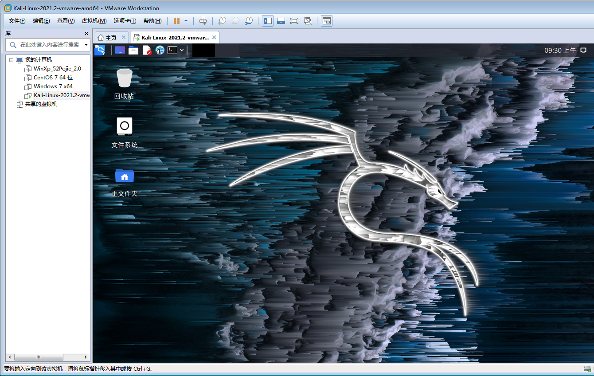Viewport: 594px width, 376px height.
Task: Expand the terminal dropdown arrow in panel
Action: [x=182, y=50]
